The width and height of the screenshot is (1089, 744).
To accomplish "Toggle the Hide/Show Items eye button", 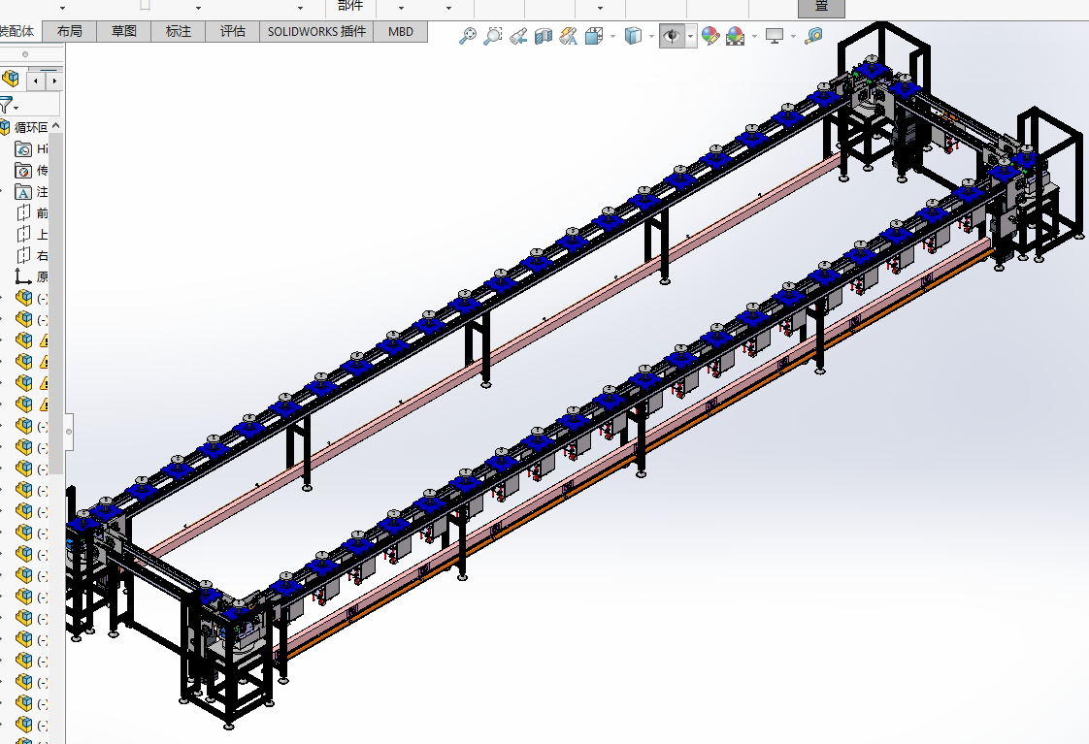I will (671, 36).
